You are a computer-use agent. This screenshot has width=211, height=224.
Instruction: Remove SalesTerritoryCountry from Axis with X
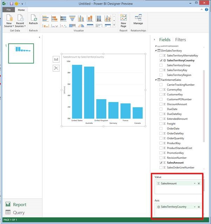click(199, 207)
